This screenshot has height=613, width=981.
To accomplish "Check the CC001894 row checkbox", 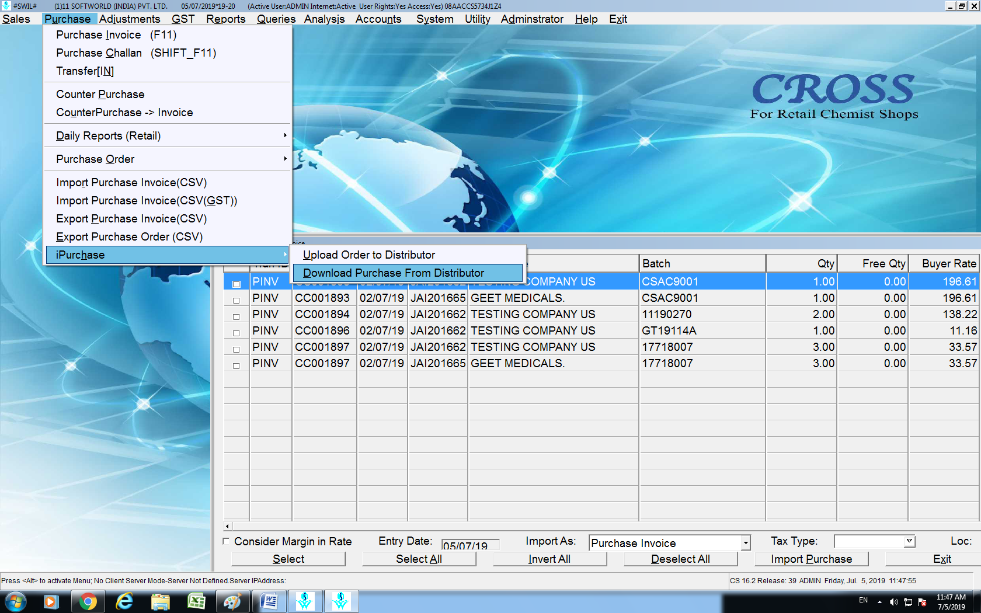I will click(x=236, y=317).
